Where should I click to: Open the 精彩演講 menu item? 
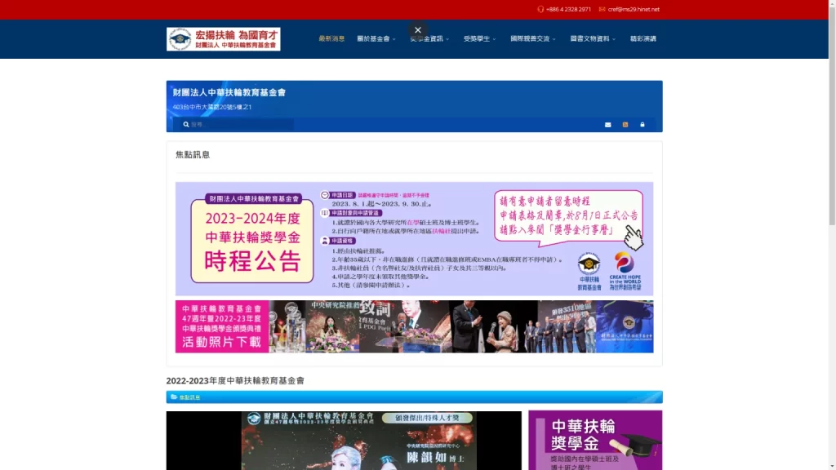pyautogui.click(x=643, y=39)
